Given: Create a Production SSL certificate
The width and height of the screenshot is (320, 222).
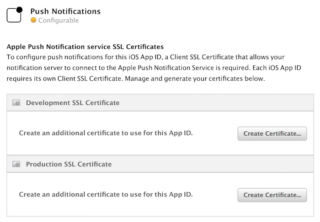Looking at the screenshot, I should click(x=272, y=195).
